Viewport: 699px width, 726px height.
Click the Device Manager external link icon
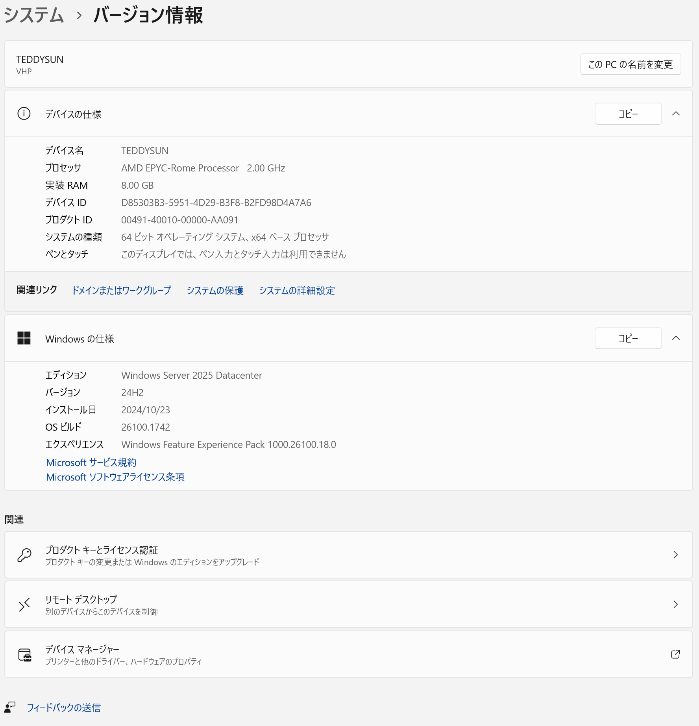click(x=675, y=654)
